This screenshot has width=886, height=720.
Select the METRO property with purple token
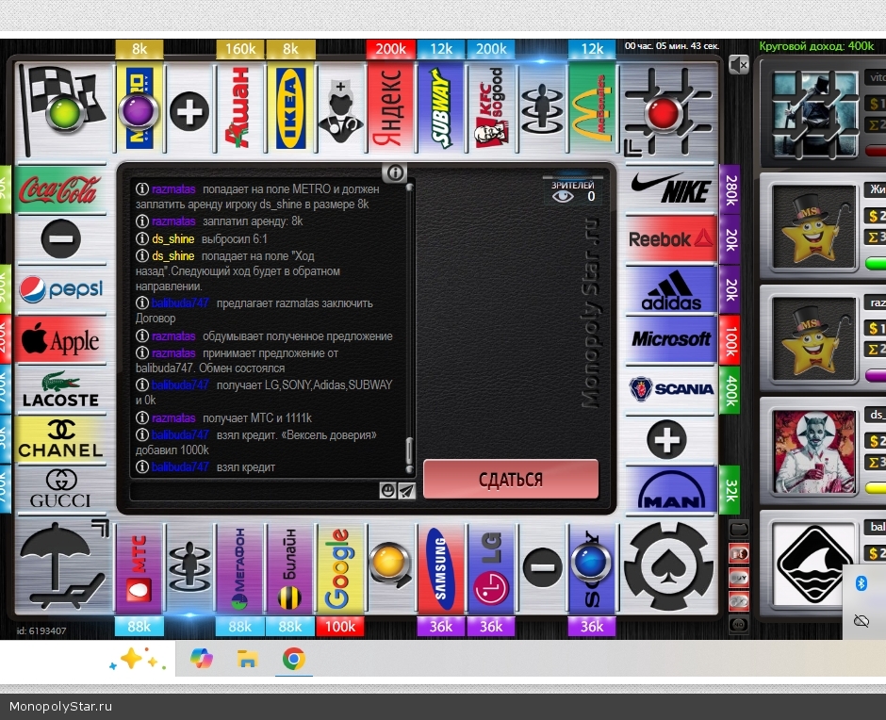139,108
